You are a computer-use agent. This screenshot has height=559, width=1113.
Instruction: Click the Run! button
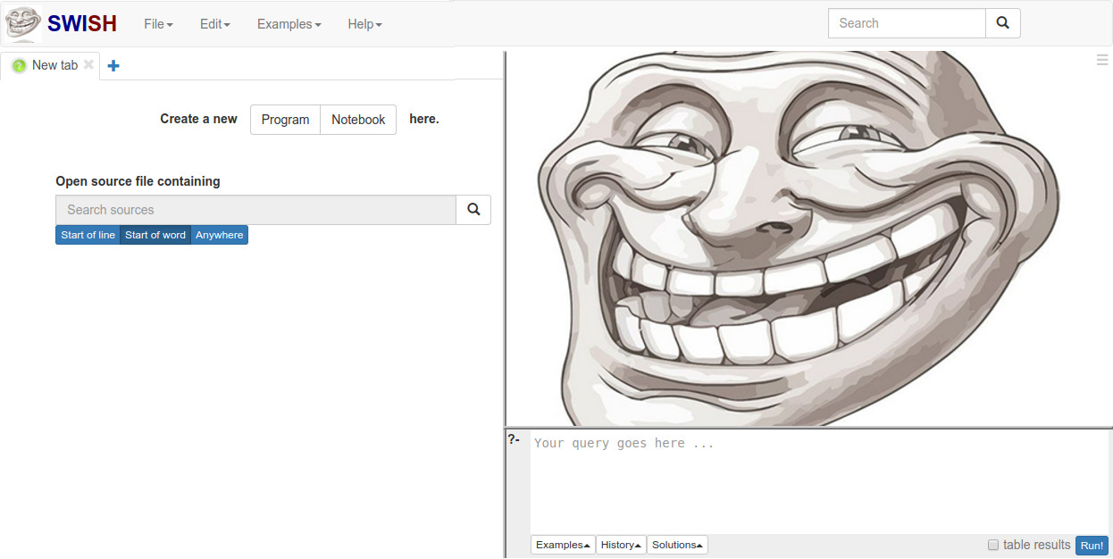pyautogui.click(x=1092, y=546)
